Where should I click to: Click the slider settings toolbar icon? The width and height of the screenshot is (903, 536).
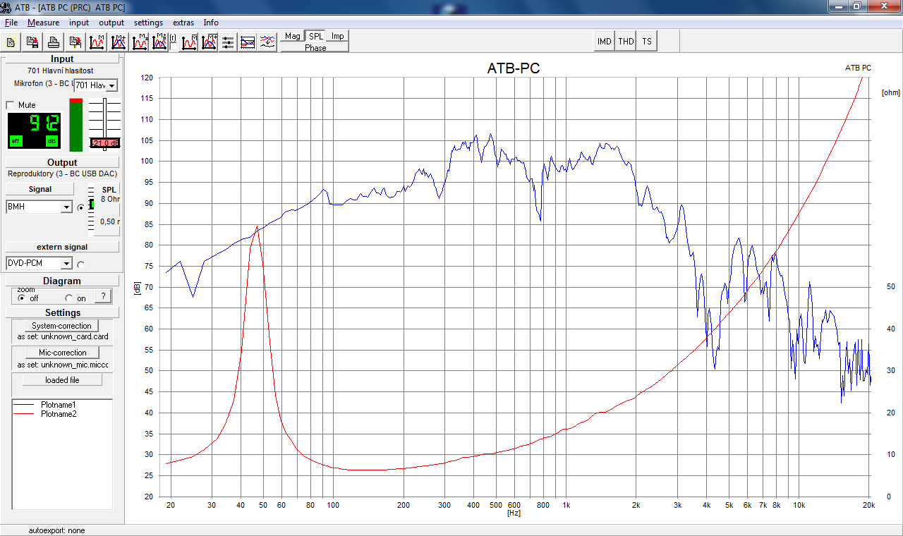[228, 42]
